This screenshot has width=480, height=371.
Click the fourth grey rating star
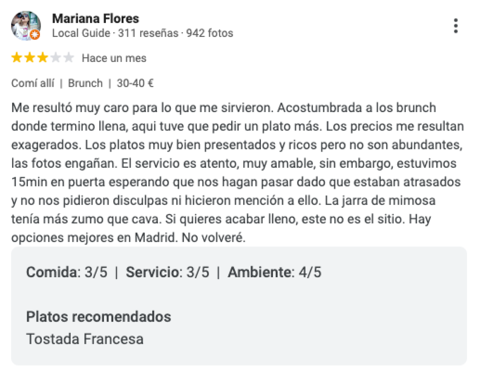(56, 57)
